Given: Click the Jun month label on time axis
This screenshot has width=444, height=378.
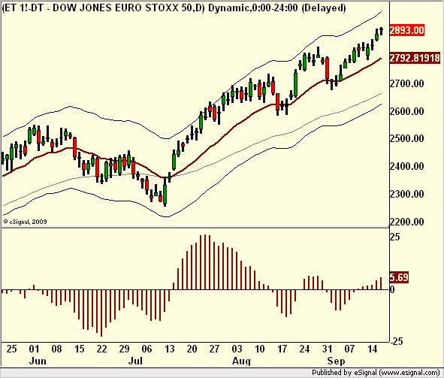Looking at the screenshot, I should pos(38,361).
